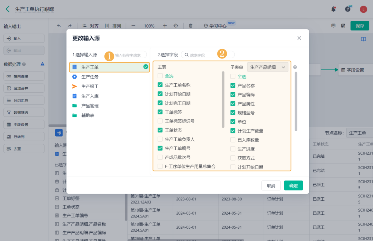
Task: Click the 保存 save button
Action: (360, 26)
